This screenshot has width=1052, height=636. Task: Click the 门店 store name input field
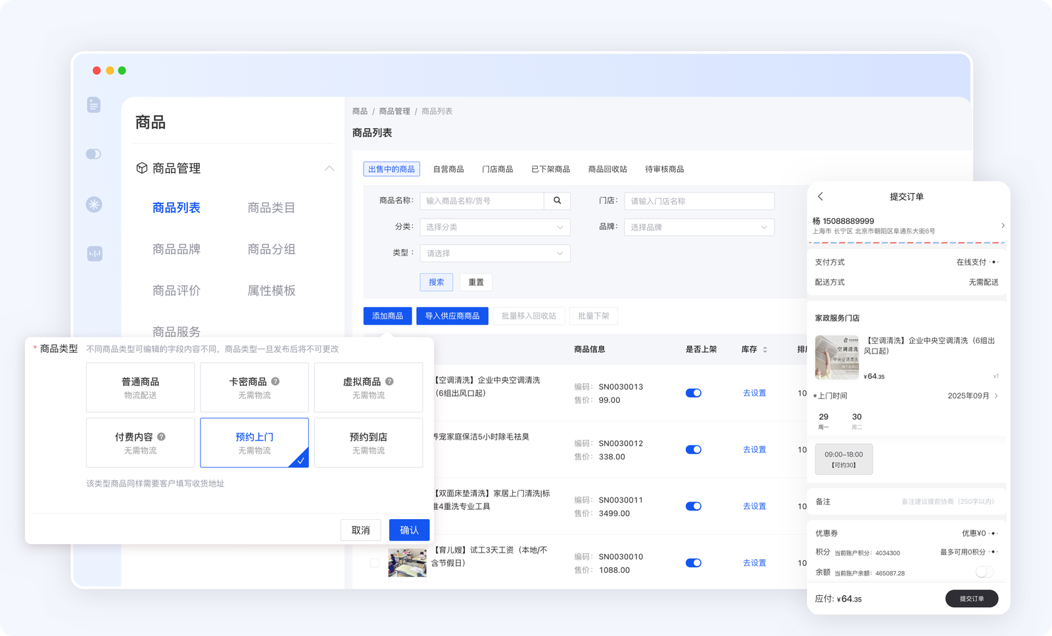tap(698, 201)
